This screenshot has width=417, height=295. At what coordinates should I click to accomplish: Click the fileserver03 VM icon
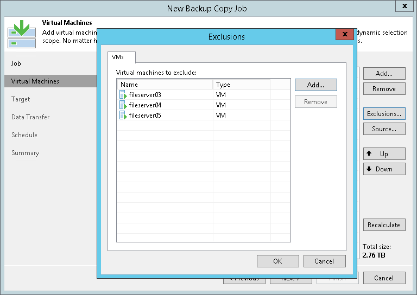point(123,94)
